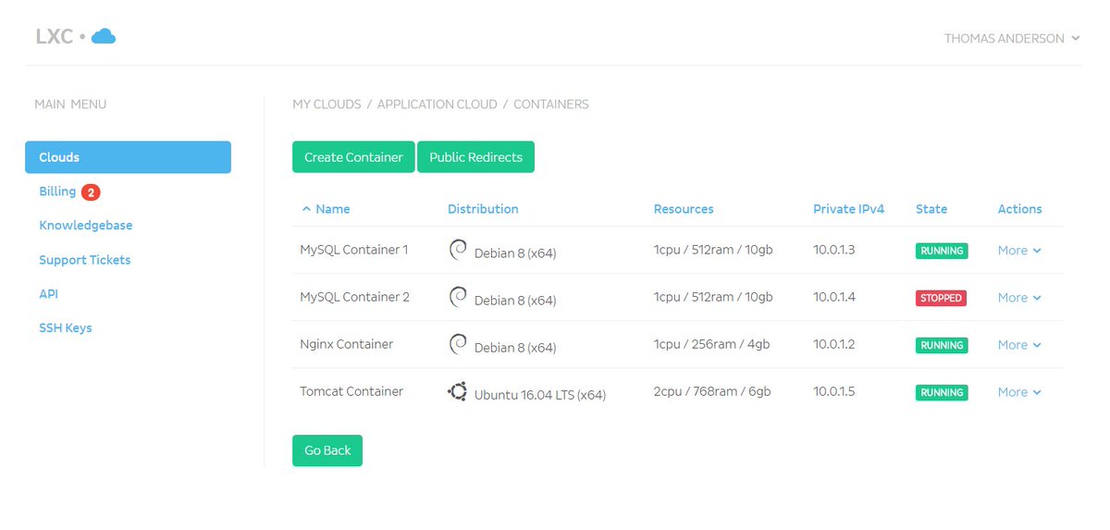1110x530 pixels.
Task: Expand More actions for MySQL Container 1
Action: point(1019,251)
